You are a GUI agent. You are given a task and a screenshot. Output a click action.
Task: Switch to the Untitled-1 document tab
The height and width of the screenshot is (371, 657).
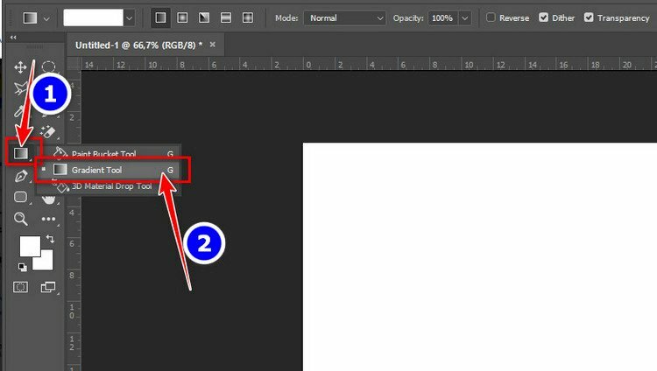point(138,44)
